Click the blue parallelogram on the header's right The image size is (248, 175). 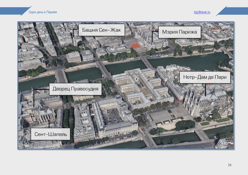tap(231, 11)
